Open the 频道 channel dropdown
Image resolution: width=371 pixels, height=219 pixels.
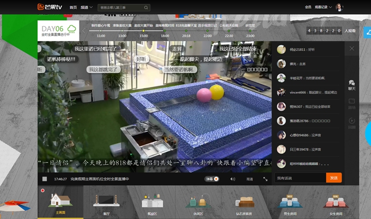pyautogui.click(x=86, y=8)
